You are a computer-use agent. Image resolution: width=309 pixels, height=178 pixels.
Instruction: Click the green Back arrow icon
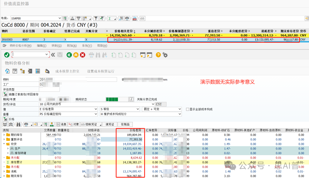click(69, 55)
